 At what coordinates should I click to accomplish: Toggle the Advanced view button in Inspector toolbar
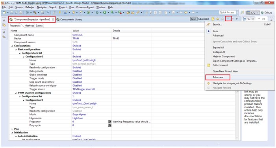[203, 19]
